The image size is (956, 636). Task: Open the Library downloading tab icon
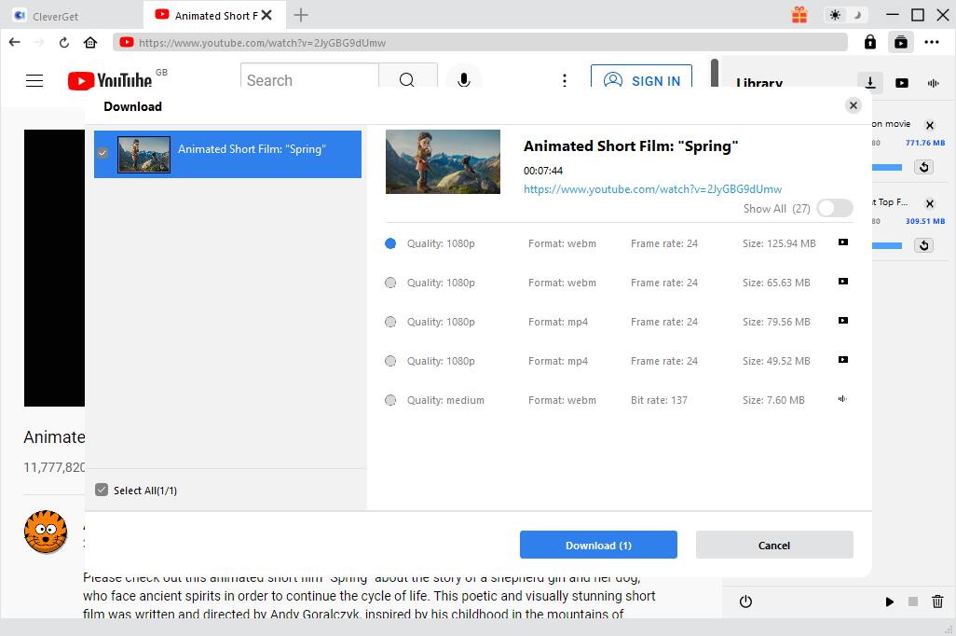[869, 83]
